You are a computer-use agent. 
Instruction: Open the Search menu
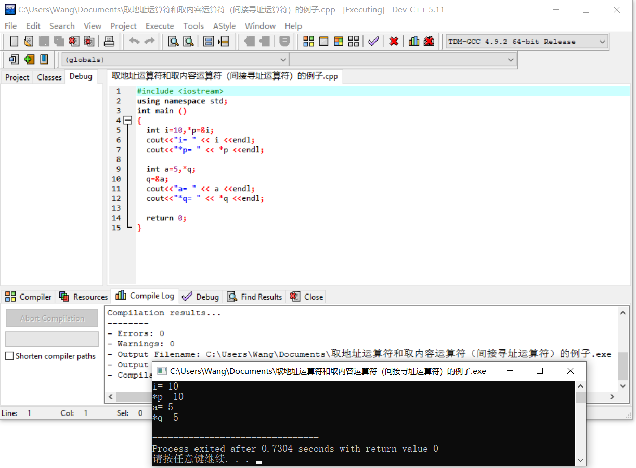pyautogui.click(x=62, y=26)
